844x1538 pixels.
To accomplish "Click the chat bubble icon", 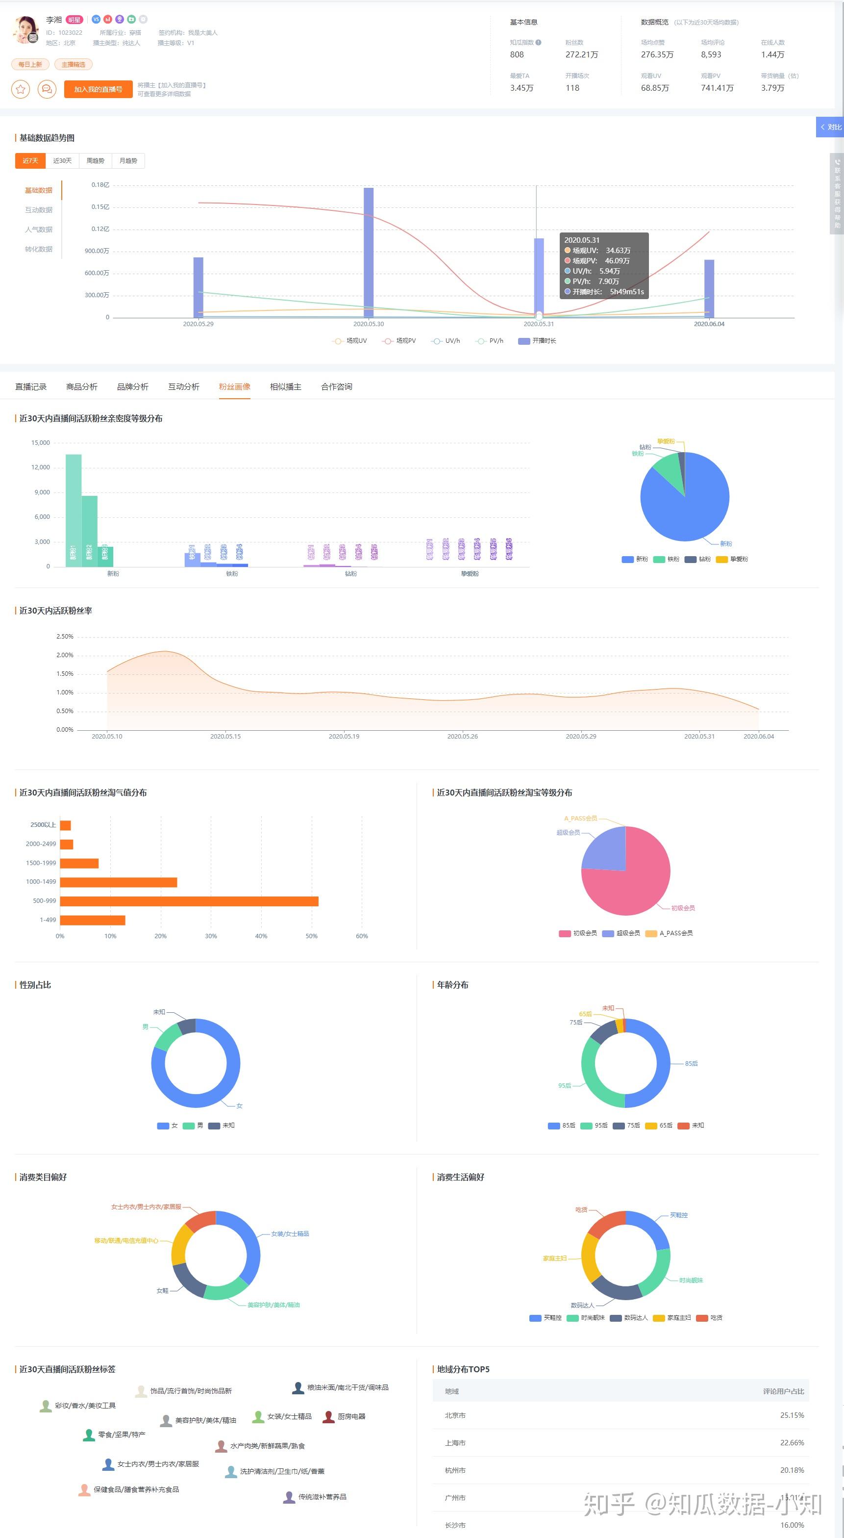I will (x=47, y=89).
